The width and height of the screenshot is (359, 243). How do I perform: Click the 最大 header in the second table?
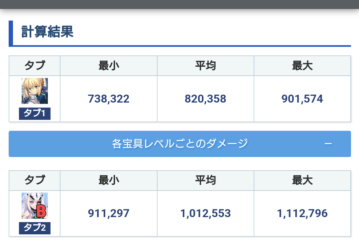pyautogui.click(x=302, y=180)
